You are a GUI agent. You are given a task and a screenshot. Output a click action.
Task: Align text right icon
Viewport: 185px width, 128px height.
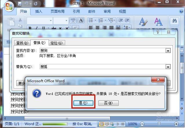[105, 28]
